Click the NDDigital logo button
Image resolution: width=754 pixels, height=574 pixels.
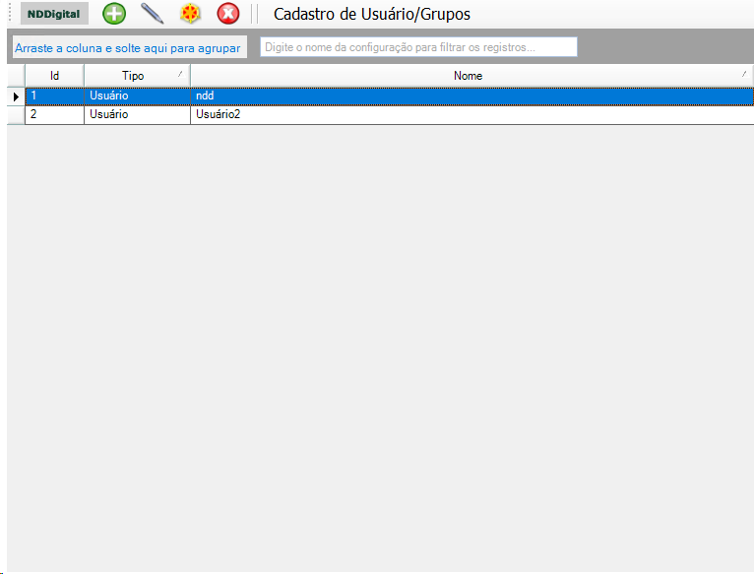pos(54,14)
